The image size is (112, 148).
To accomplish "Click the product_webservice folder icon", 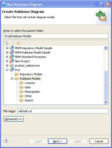I will click(12, 65).
